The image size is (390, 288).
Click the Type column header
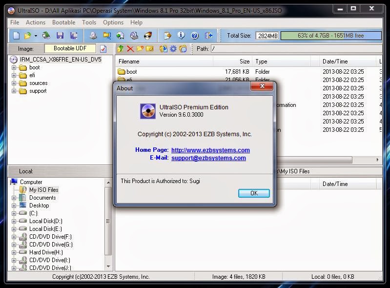(281, 62)
